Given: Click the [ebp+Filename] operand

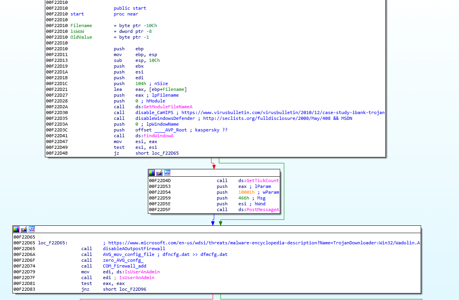Looking at the screenshot, I should [168, 89].
